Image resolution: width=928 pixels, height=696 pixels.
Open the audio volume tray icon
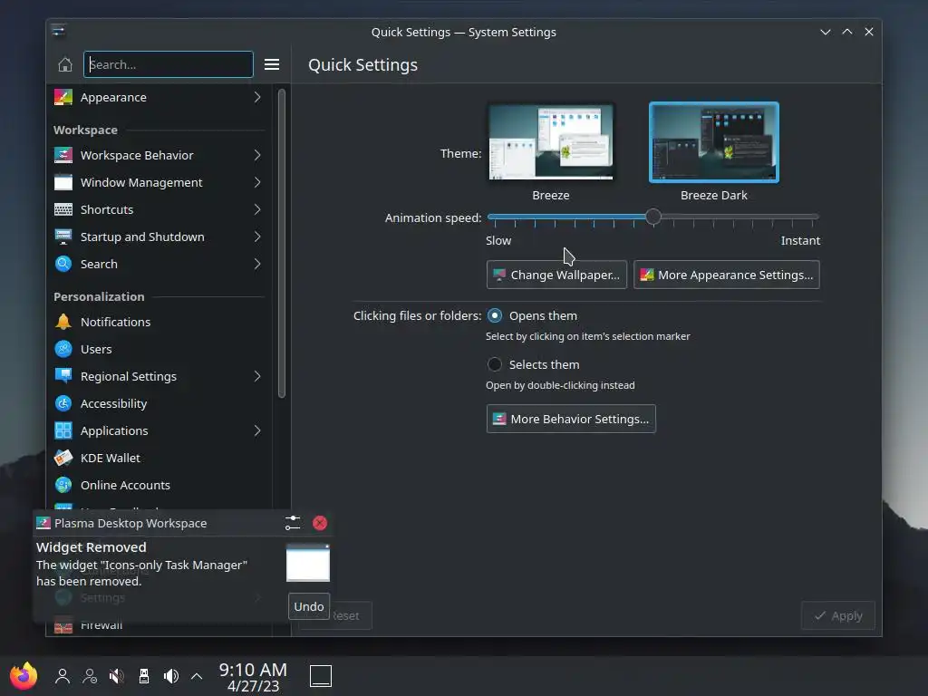tap(171, 676)
